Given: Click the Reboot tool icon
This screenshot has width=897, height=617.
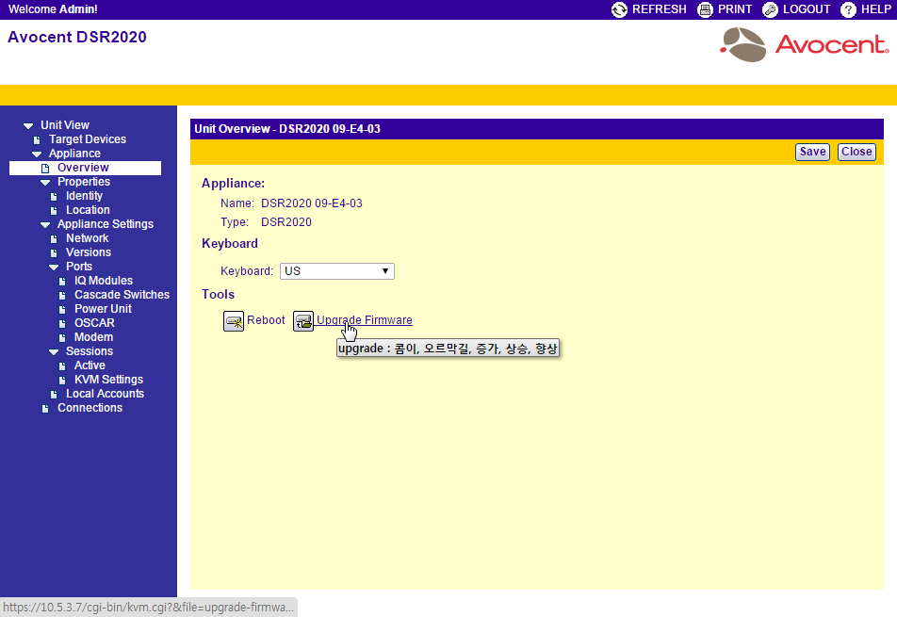Looking at the screenshot, I should tap(234, 321).
